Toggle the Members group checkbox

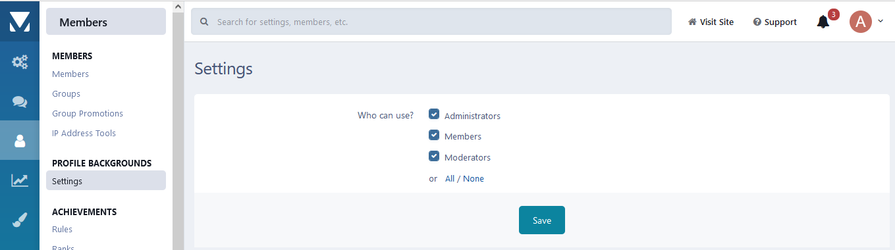434,136
